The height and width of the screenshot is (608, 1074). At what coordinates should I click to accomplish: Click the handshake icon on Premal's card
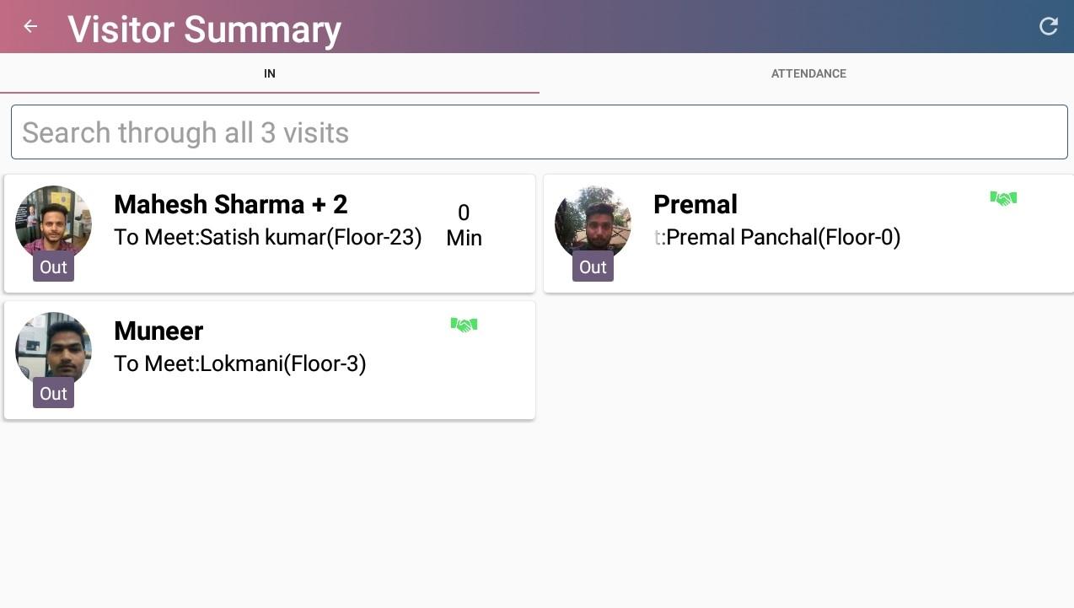click(1003, 198)
